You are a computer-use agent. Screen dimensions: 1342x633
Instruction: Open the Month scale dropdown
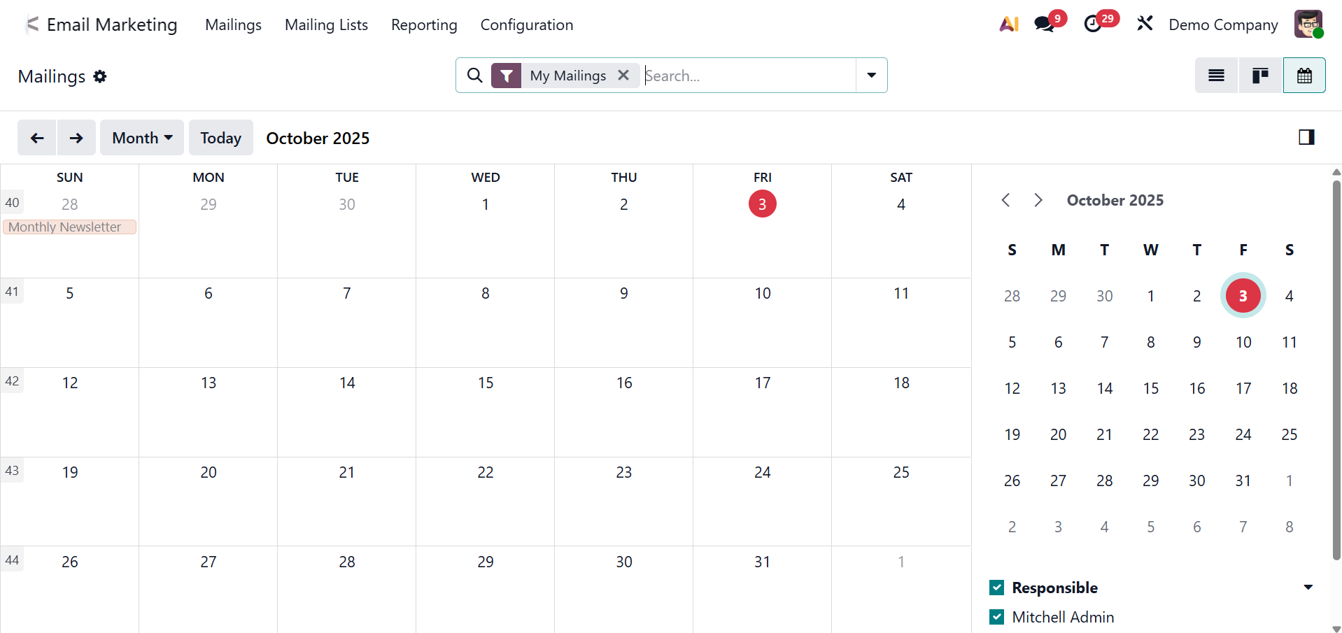pyautogui.click(x=142, y=138)
